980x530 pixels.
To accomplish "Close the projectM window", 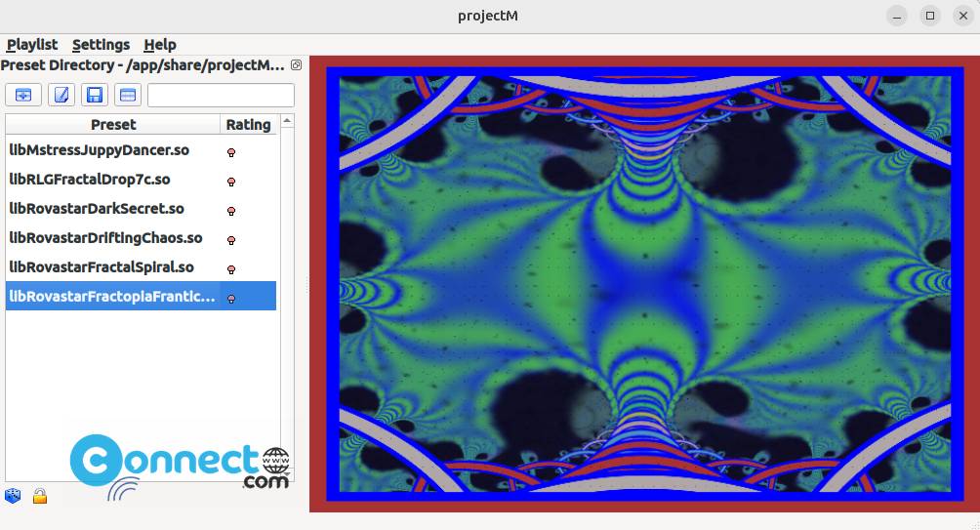I will coord(963,16).
